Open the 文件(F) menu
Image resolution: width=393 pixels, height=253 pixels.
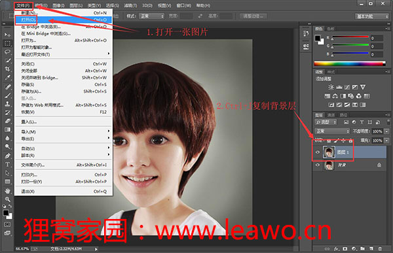(23, 5)
